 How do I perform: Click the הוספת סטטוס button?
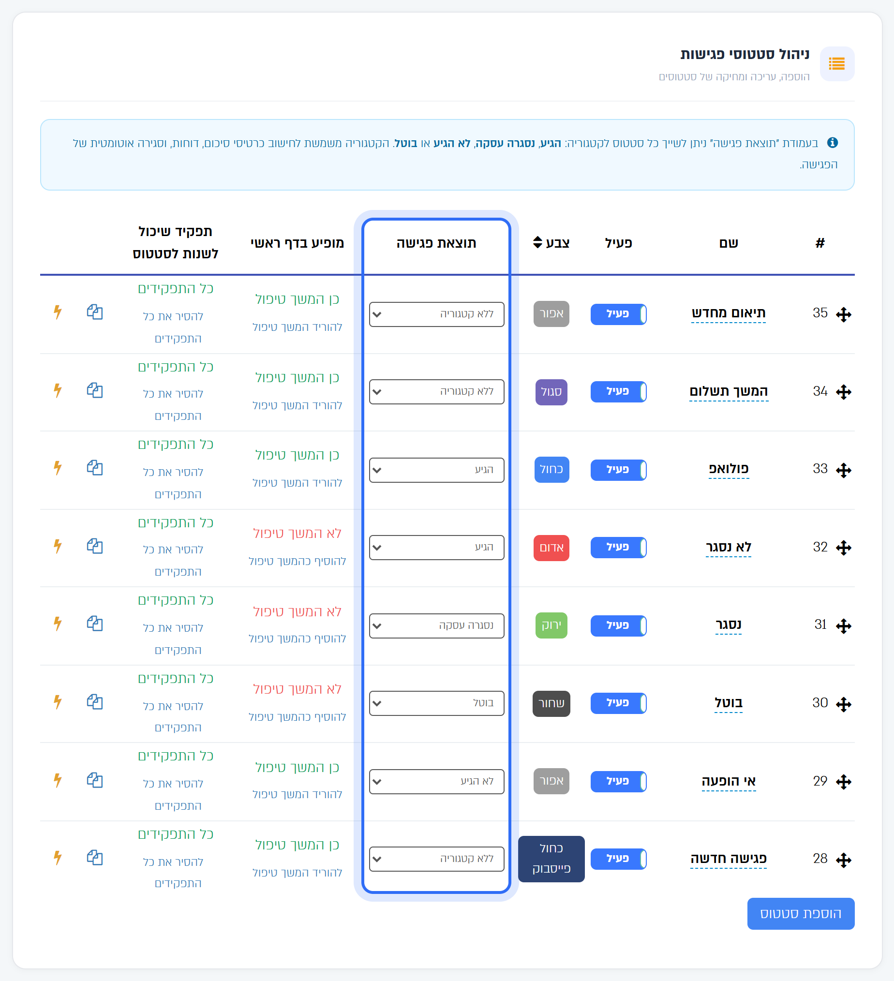pyautogui.click(x=801, y=913)
